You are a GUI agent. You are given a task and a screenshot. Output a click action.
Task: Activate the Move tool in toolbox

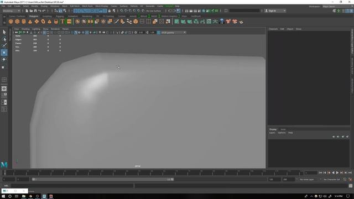pos(4,53)
